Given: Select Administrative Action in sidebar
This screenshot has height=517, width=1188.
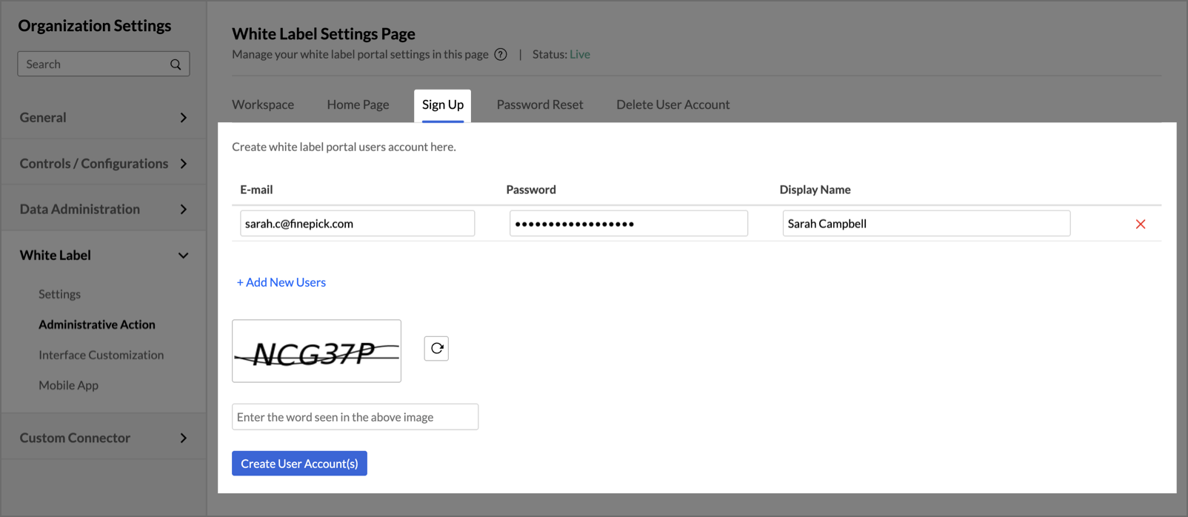Looking at the screenshot, I should pyautogui.click(x=97, y=324).
